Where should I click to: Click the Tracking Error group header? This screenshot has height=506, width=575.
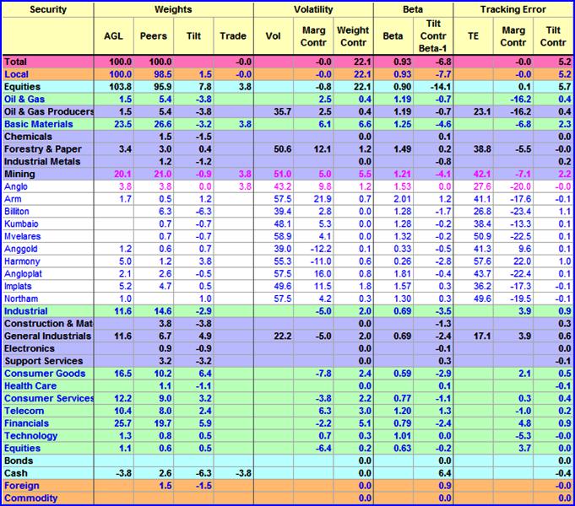coord(513,9)
